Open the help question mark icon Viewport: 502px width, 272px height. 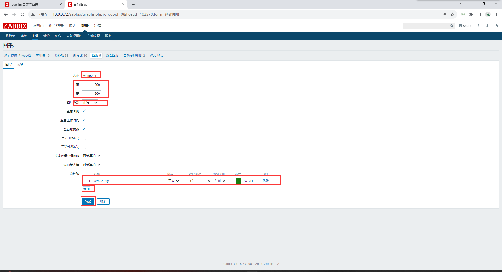[478, 26]
